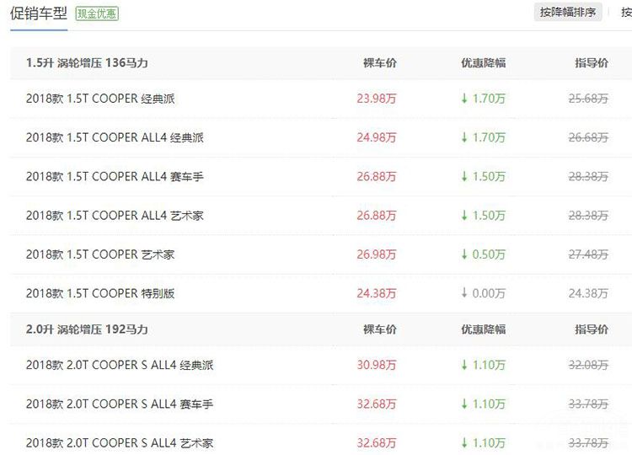The image size is (632, 455).
Task: Click 指导价 column header in 1.5升 section
Action: tap(592, 63)
